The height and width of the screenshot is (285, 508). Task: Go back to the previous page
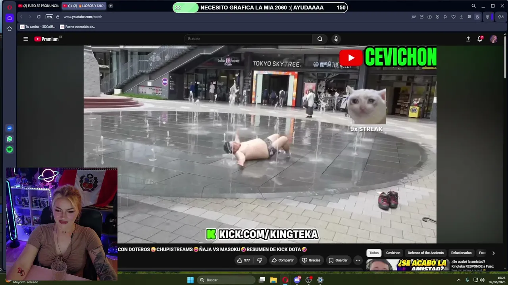(21, 17)
